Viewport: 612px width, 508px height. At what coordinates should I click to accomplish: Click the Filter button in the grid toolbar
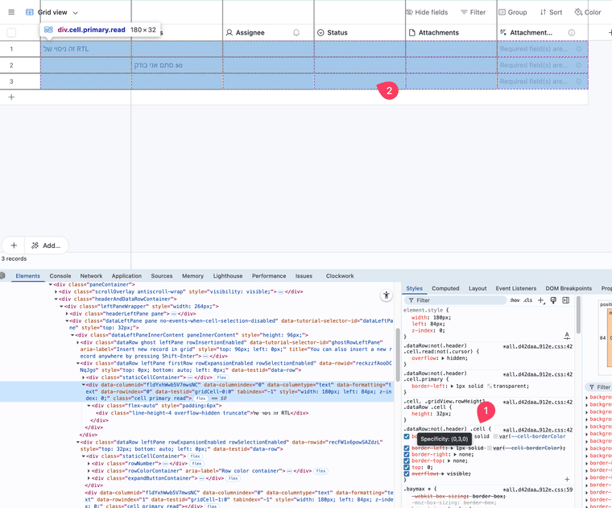[473, 13]
